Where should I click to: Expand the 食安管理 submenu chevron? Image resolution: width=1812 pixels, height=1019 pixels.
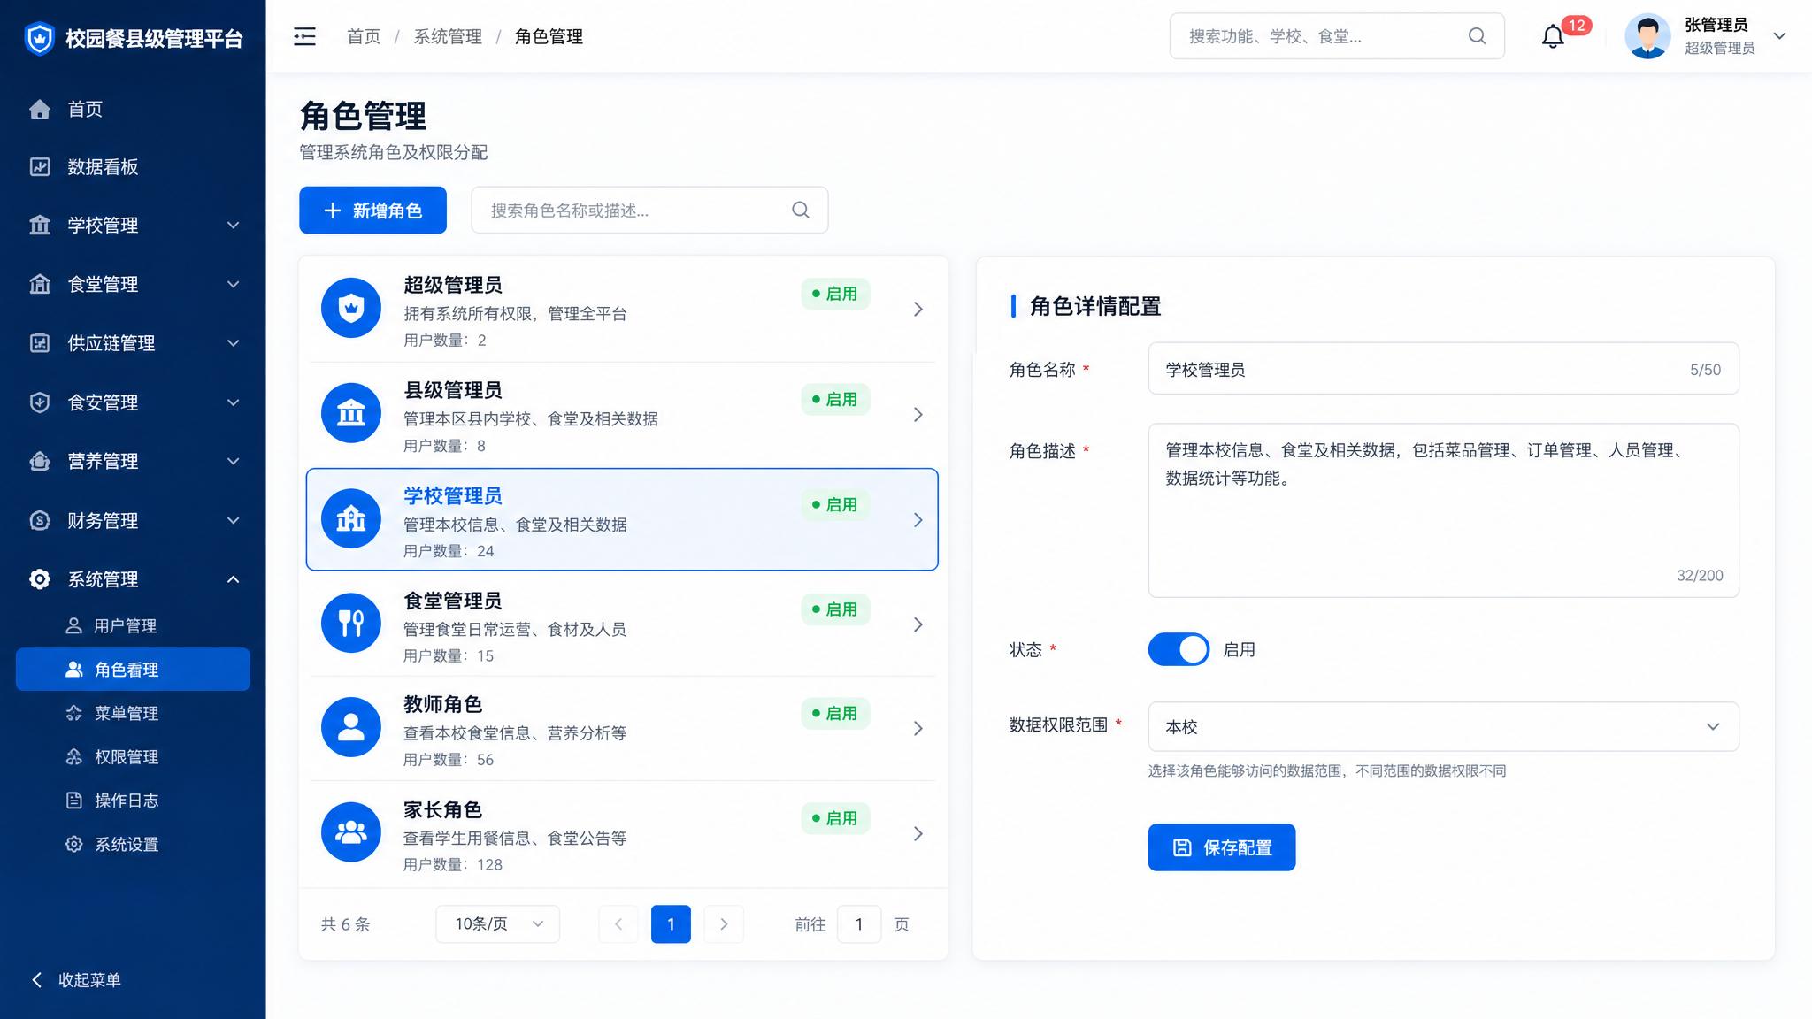coord(234,402)
